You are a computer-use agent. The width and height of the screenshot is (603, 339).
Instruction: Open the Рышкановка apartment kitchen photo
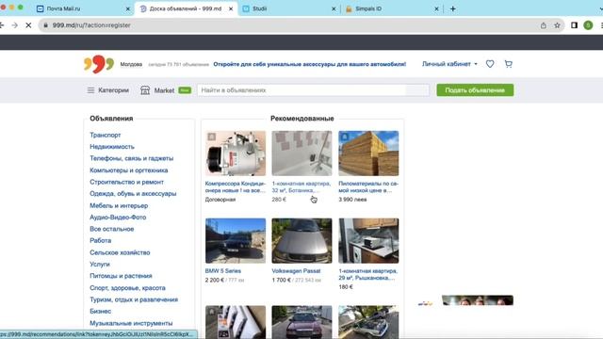coord(368,241)
